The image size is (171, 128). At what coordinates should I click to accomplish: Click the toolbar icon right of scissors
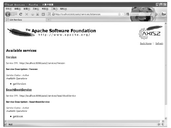point(43,14)
